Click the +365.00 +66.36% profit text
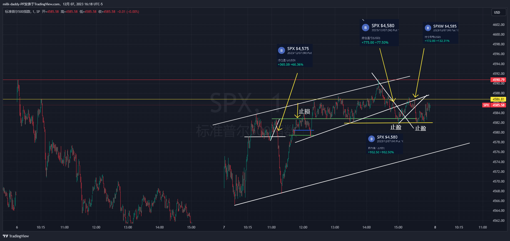 [290, 65]
